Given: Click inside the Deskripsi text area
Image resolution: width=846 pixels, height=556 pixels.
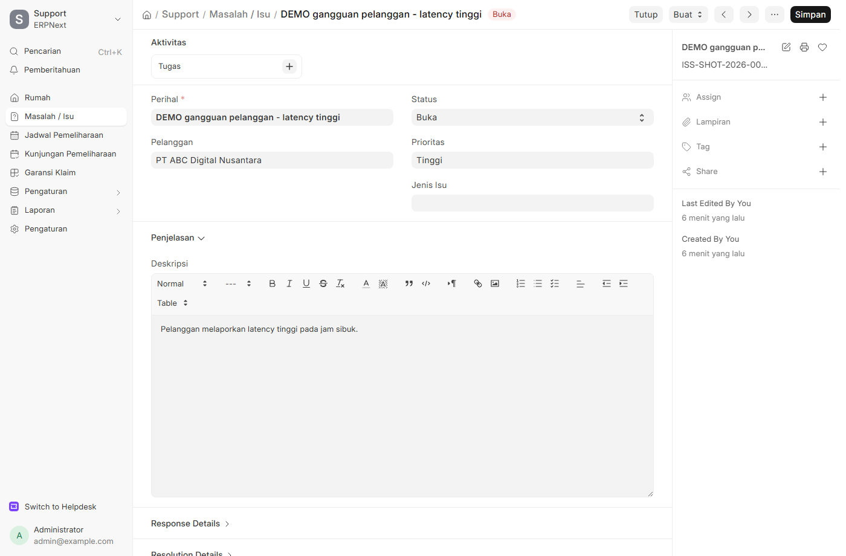Looking at the screenshot, I should coord(402,406).
